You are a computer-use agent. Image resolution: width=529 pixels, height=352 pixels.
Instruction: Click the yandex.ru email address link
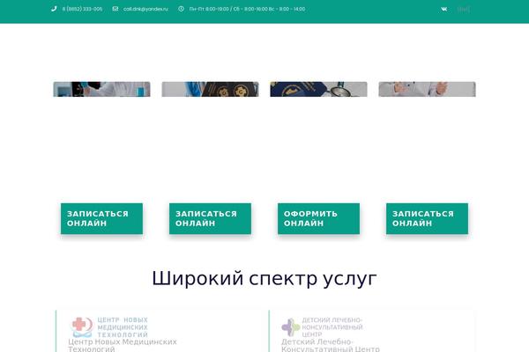click(x=145, y=9)
